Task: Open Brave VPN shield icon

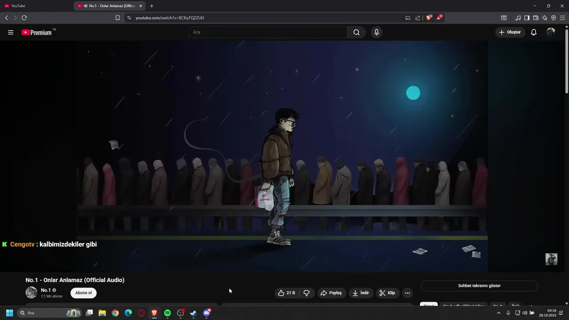Action: pos(553,18)
